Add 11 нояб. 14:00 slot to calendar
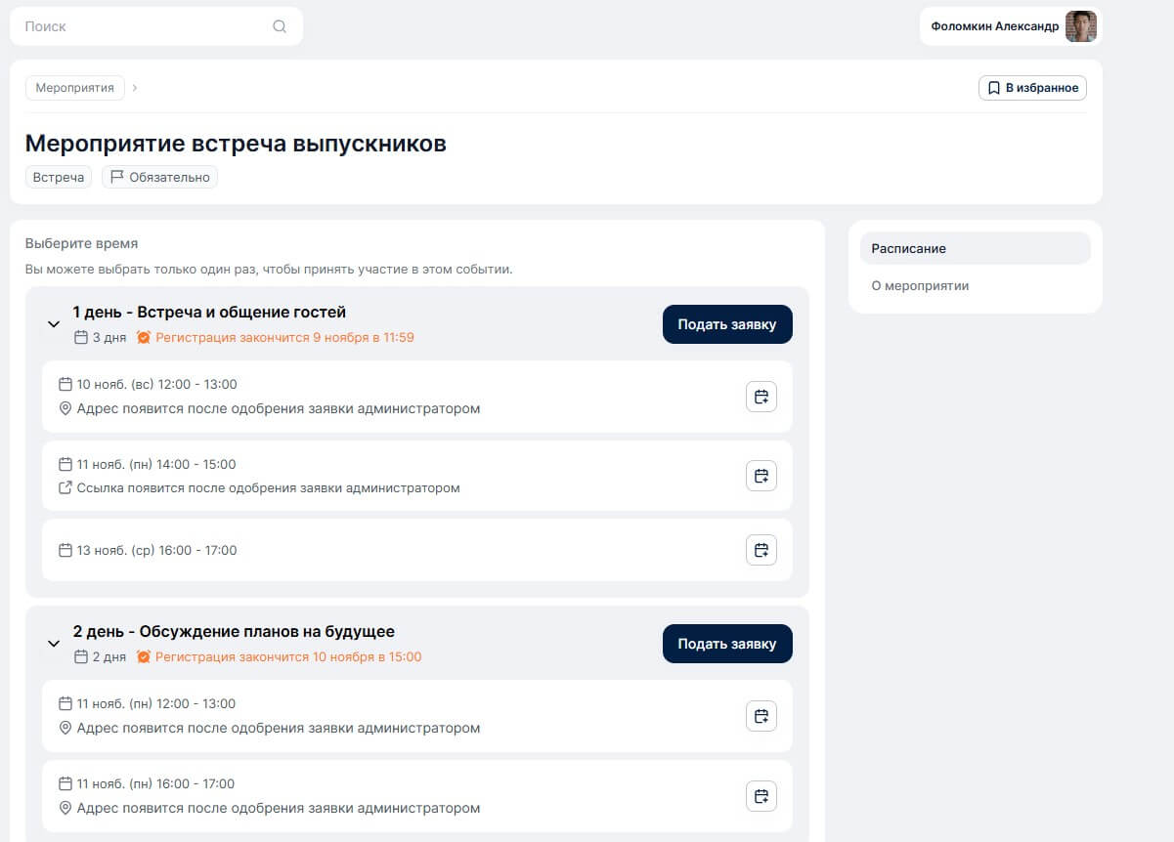 coord(761,476)
